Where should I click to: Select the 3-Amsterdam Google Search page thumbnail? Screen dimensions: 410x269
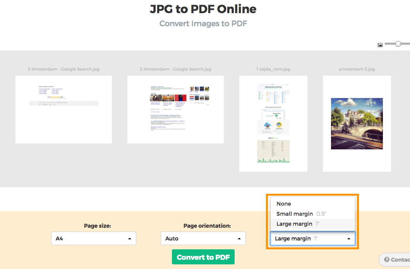(x=63, y=110)
